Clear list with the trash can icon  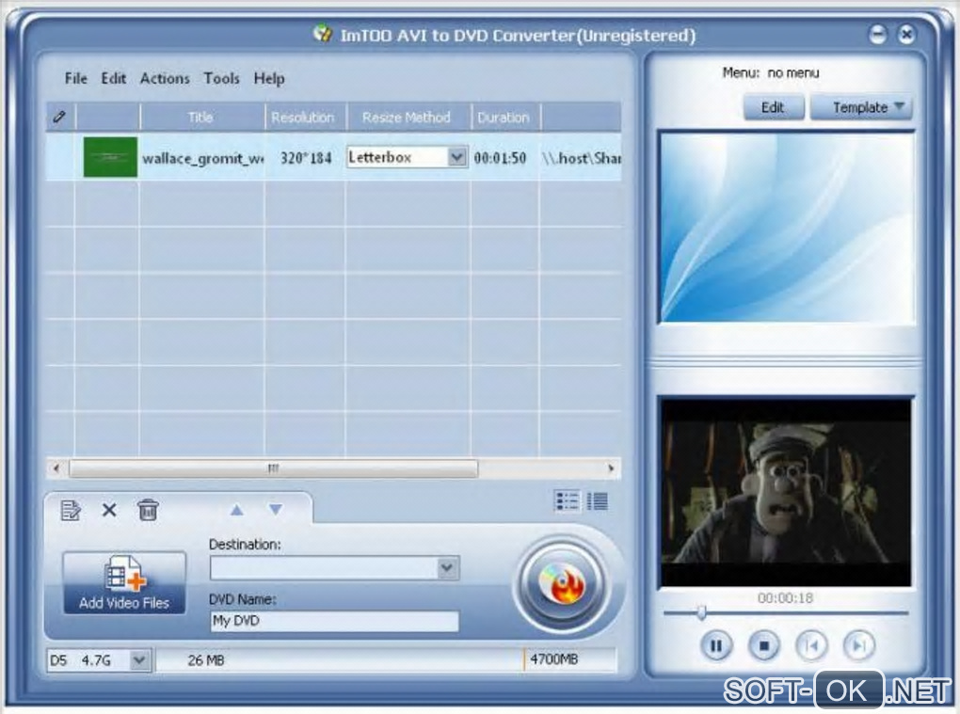(x=148, y=510)
